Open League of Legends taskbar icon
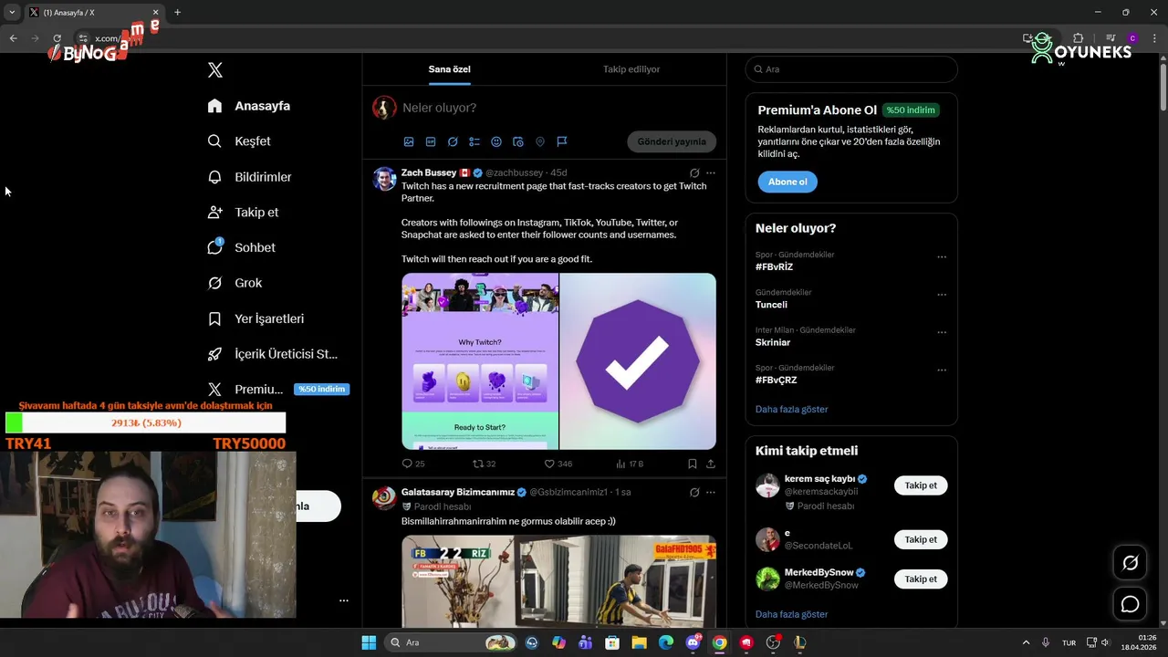The width and height of the screenshot is (1168, 657). tap(799, 642)
